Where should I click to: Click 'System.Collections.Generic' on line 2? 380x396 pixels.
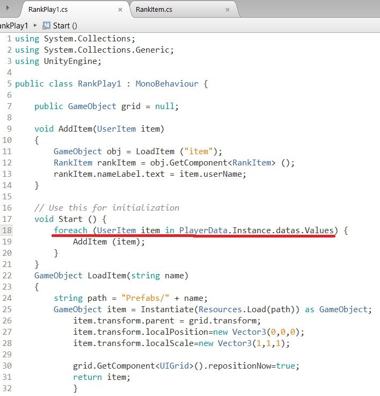point(107,50)
